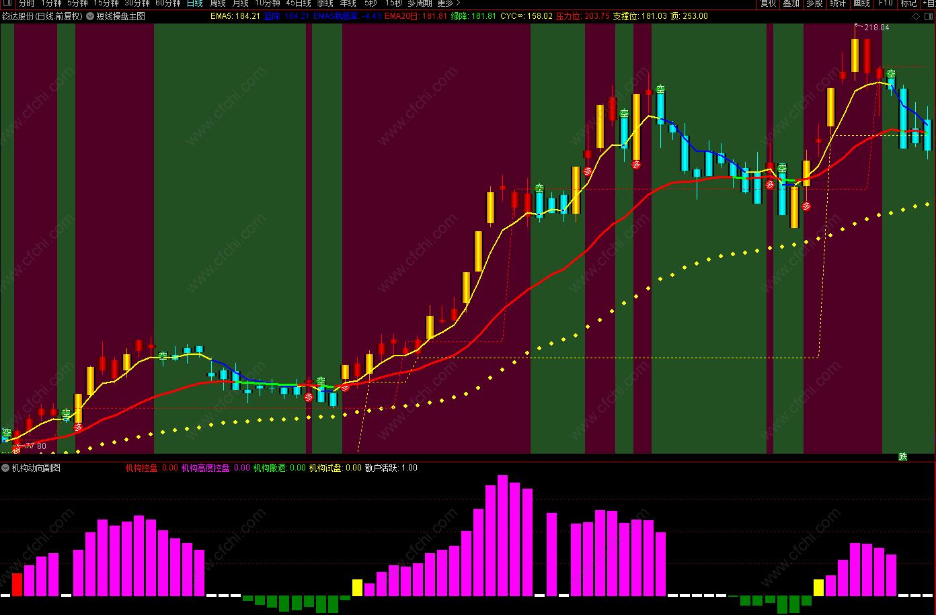Open the 复权 adjustment menu
The height and width of the screenshot is (615, 936).
pyautogui.click(x=768, y=3)
